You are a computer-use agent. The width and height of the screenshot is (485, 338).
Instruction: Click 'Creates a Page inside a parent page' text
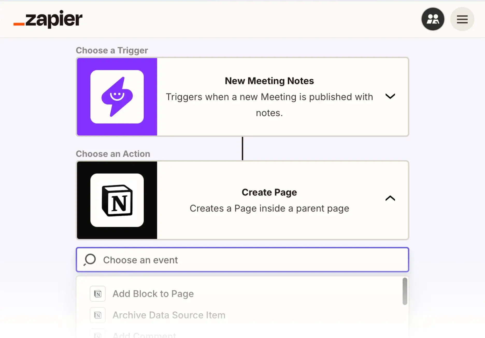[269, 208]
